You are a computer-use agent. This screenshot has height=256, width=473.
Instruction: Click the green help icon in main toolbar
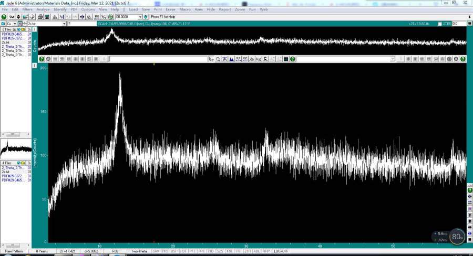click(4, 17)
